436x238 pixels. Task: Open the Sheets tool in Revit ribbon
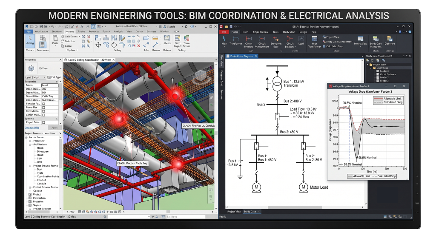pyautogui.click(x=167, y=40)
